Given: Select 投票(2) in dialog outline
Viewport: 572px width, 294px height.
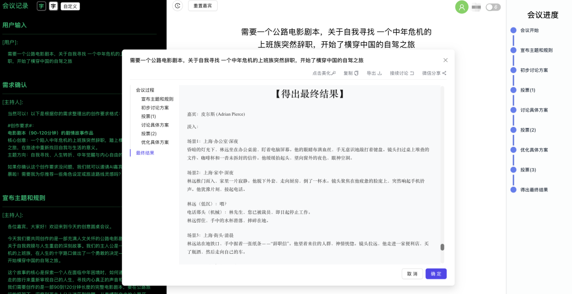Looking at the screenshot, I should (x=149, y=134).
